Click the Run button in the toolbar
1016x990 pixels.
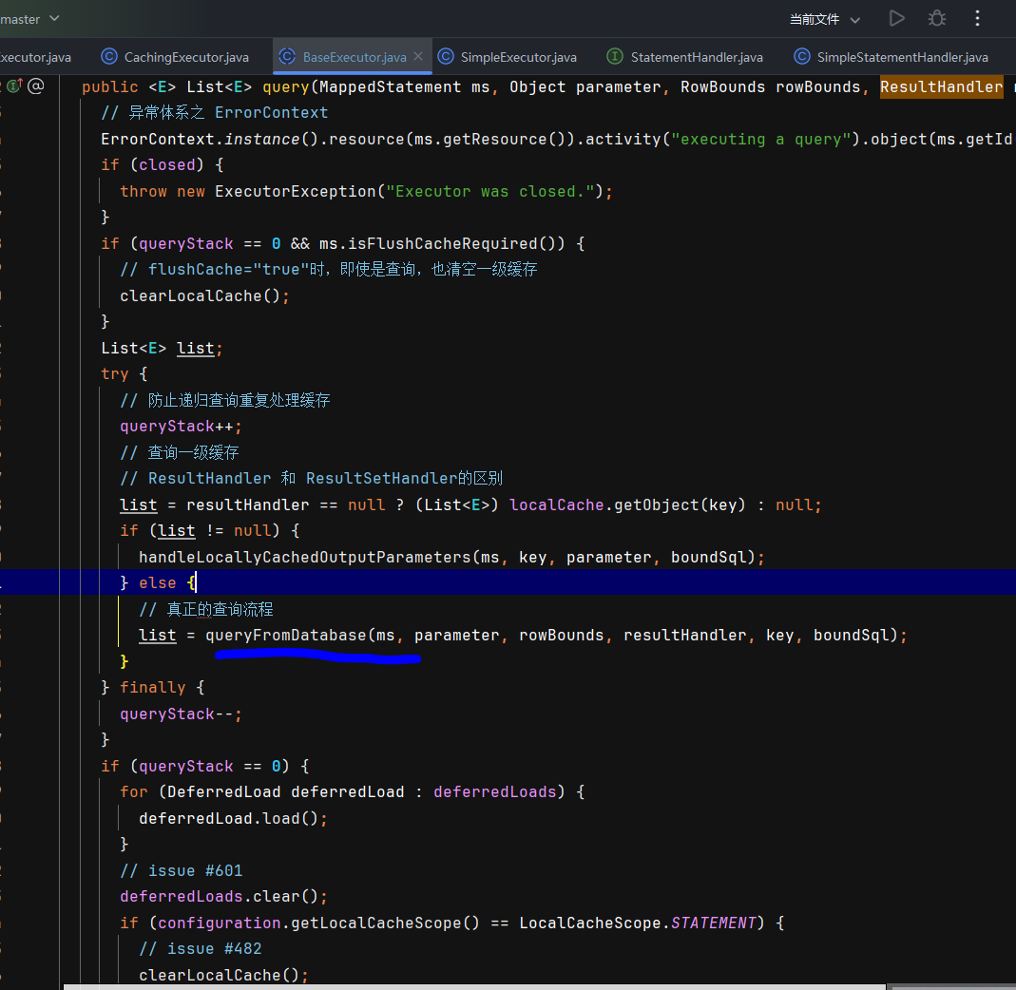[x=896, y=18]
